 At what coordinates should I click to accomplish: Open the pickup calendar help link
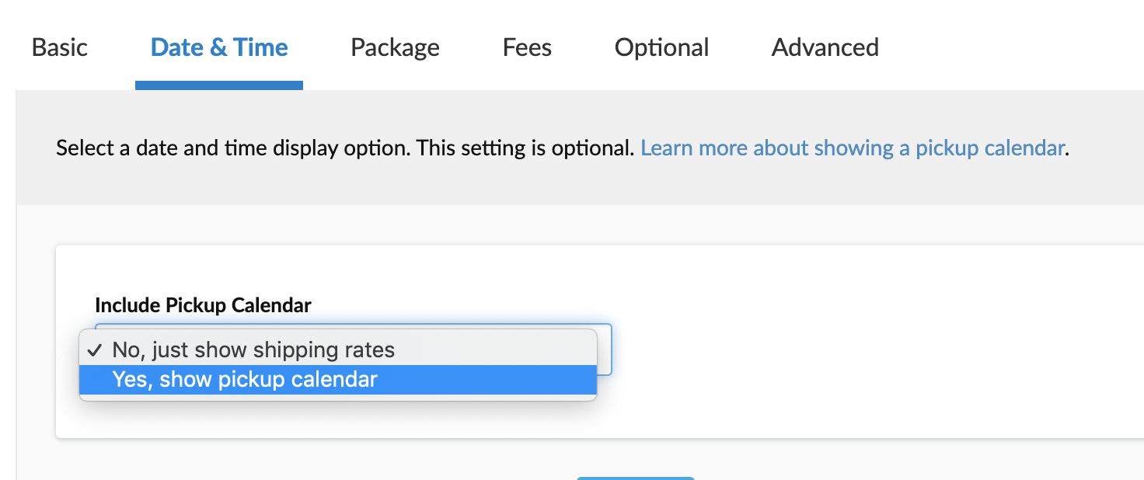pos(853,148)
